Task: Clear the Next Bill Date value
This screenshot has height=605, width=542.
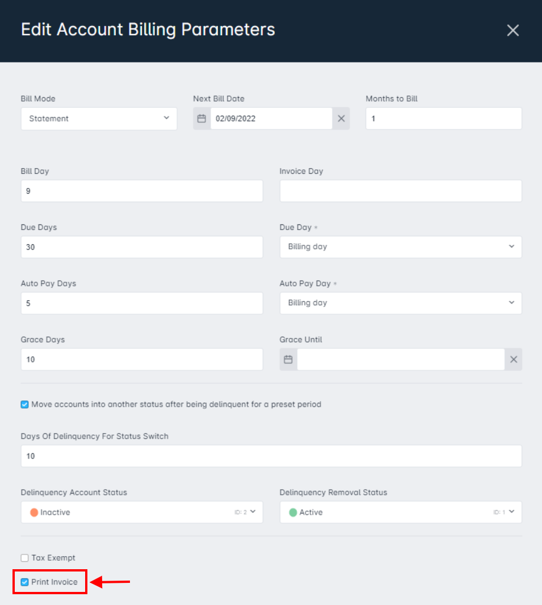Action: click(341, 119)
